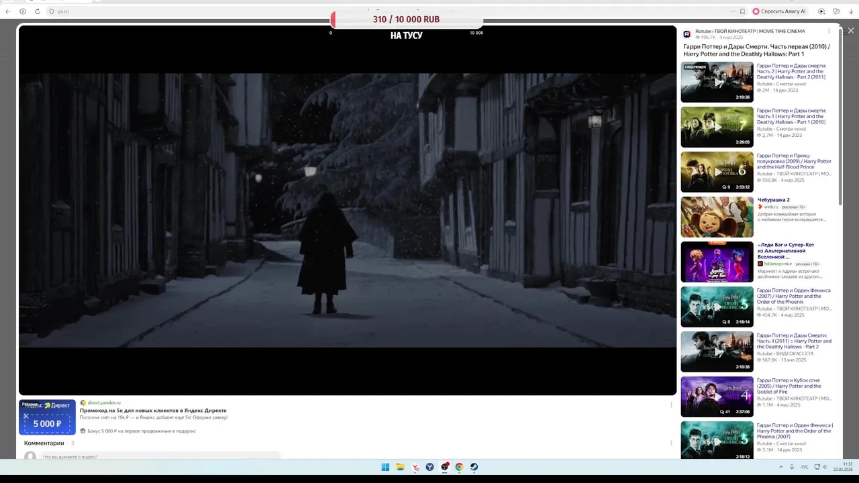The image size is (859, 483).
Task: Open the last thumbnail Орден Феникса 2:18:12
Action: [x=717, y=440]
